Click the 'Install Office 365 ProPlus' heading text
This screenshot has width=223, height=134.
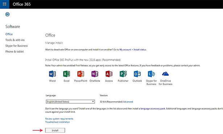point(83,60)
